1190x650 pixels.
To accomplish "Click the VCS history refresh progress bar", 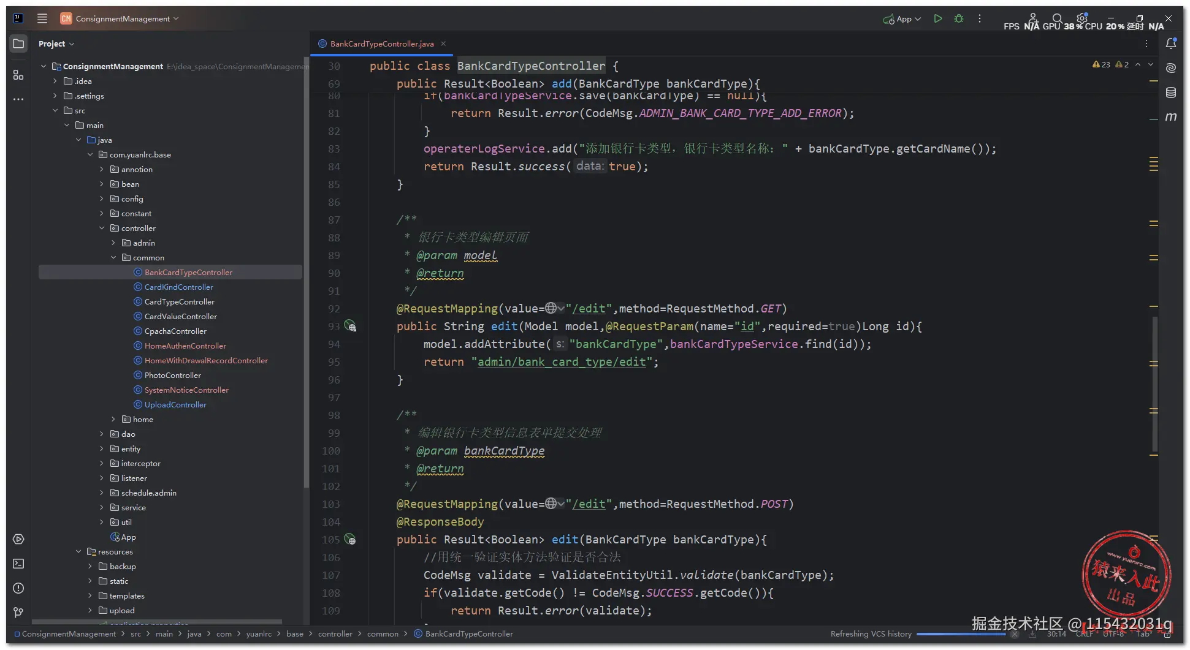I will tap(961, 634).
